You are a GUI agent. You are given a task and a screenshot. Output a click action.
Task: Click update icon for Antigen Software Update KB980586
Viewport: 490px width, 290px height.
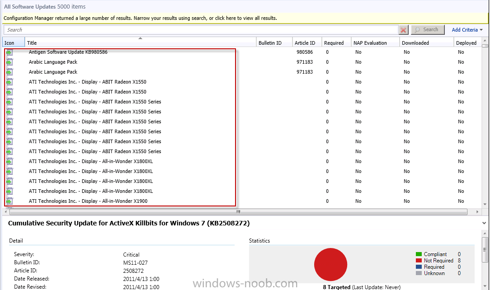(9, 52)
